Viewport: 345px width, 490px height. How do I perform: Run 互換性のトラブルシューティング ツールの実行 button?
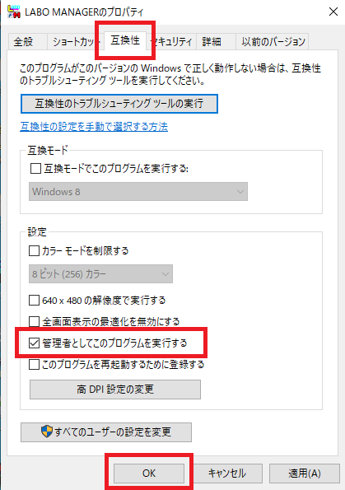coord(119,104)
